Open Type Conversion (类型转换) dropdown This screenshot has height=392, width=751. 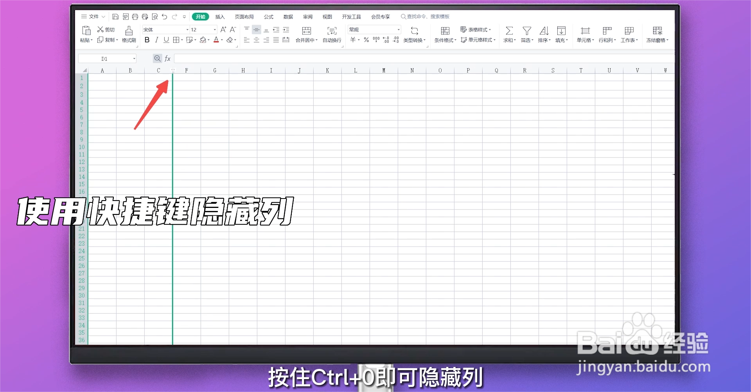414,34
